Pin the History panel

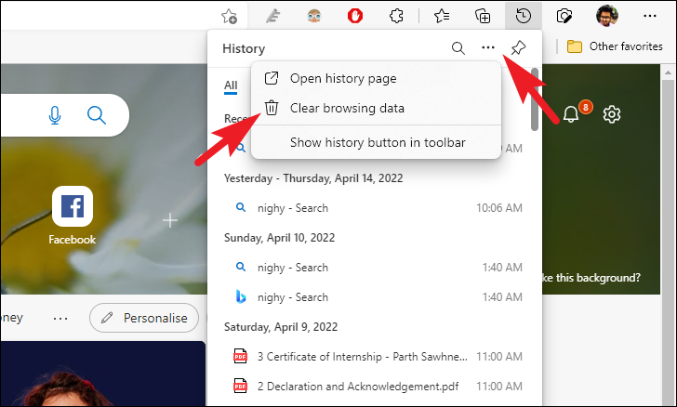[x=518, y=48]
